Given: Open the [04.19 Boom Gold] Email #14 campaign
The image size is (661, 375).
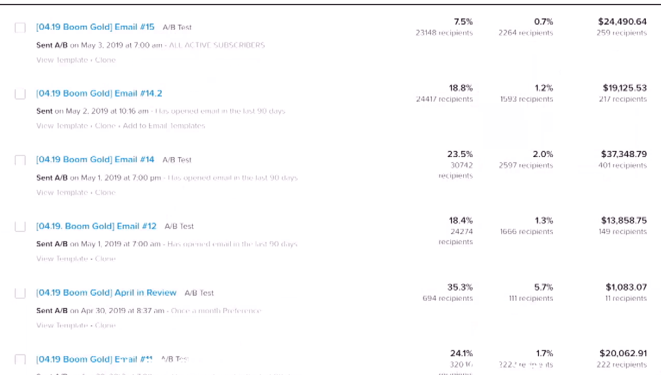Looking at the screenshot, I should tap(95, 160).
